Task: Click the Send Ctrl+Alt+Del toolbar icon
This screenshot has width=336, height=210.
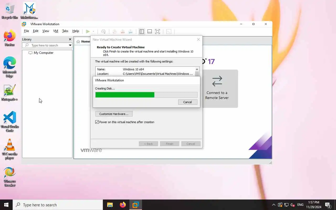Action: (x=103, y=31)
